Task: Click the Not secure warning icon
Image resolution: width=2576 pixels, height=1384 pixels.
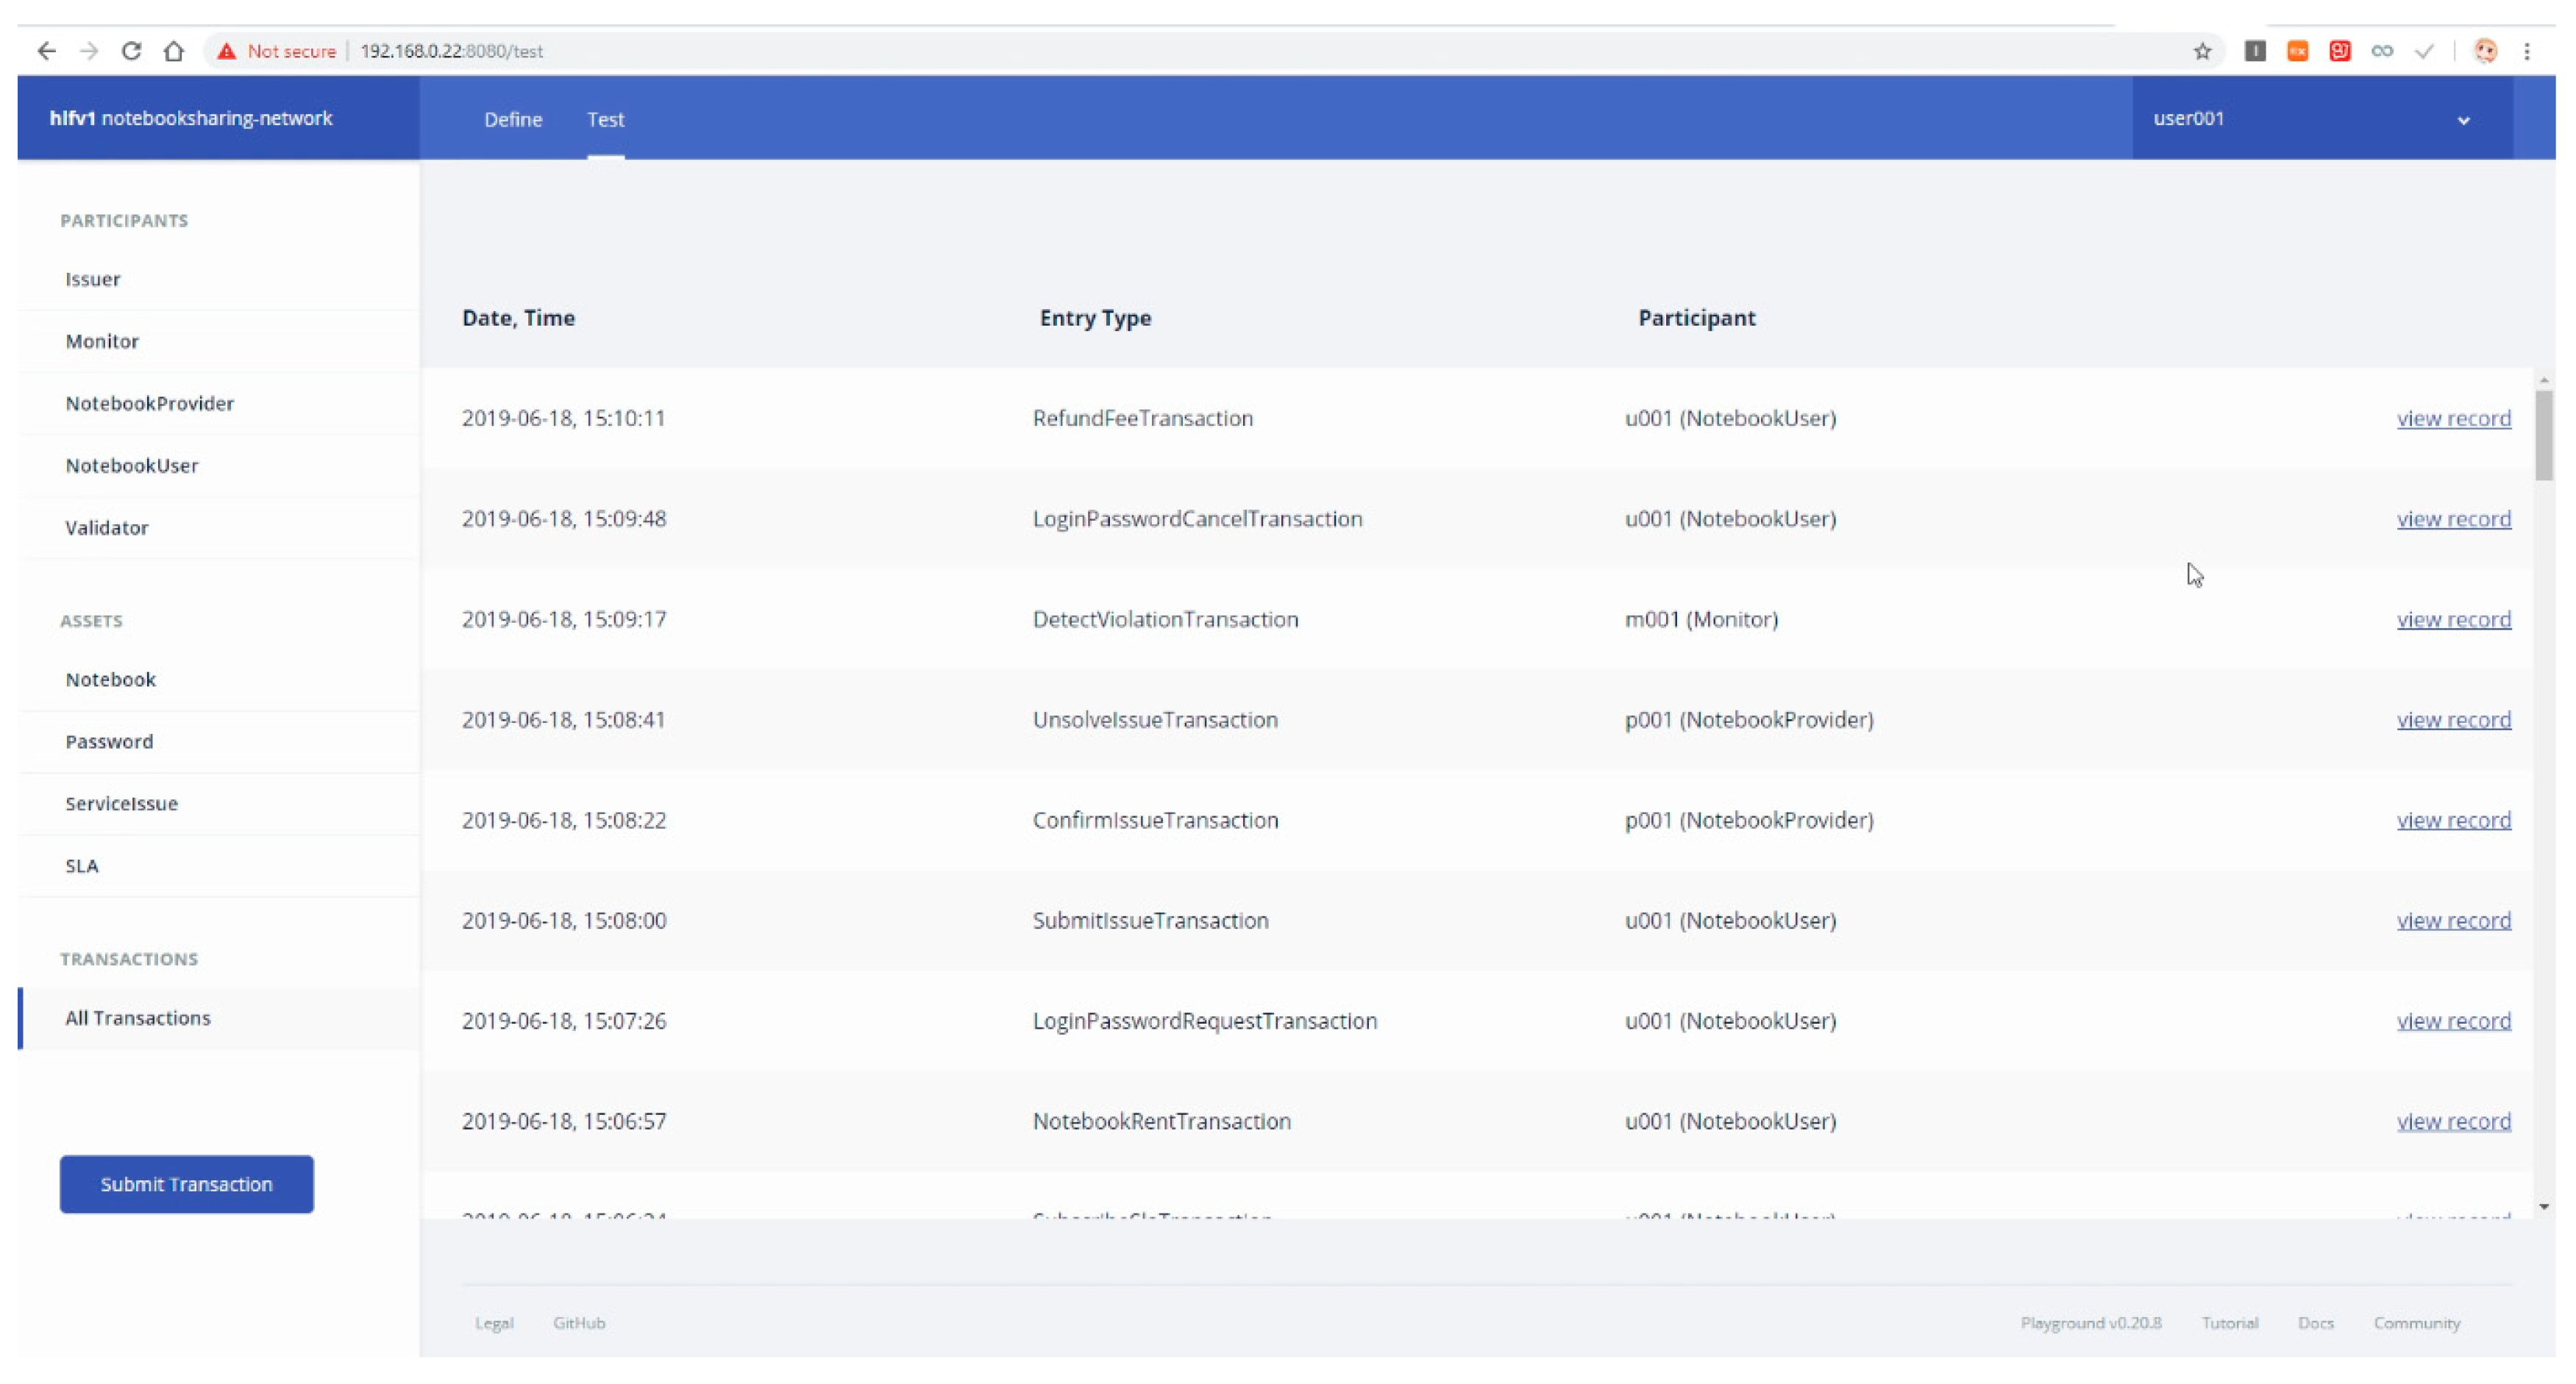Action: click(227, 51)
